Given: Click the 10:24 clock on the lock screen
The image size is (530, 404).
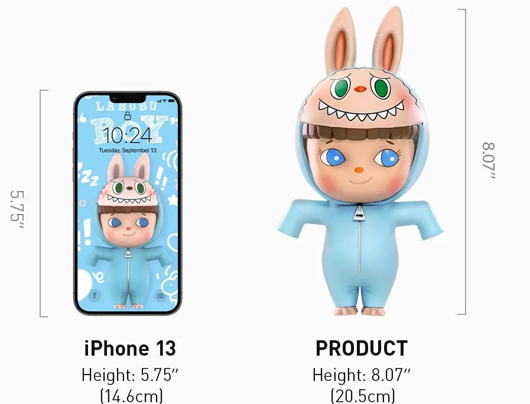Looking at the screenshot, I should pos(128,135).
